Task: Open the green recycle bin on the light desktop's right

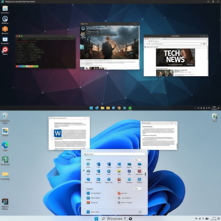Action: tap(214, 116)
